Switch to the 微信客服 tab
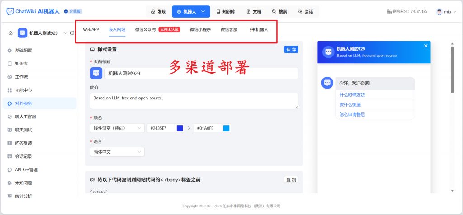Screen dimensions: 463x215 tap(229, 29)
